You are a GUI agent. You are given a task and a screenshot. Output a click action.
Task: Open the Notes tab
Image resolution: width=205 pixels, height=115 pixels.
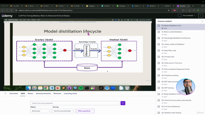pyautogui.click(x=30, y=94)
